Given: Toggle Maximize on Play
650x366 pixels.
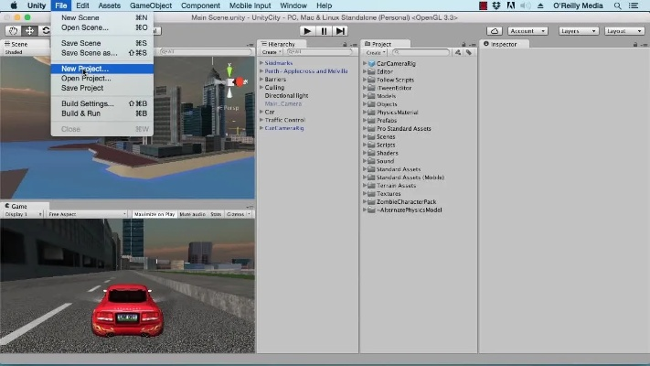Looking at the screenshot, I should click(x=154, y=214).
